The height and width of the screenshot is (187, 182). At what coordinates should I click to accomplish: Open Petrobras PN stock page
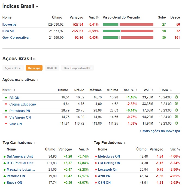point(20,111)
